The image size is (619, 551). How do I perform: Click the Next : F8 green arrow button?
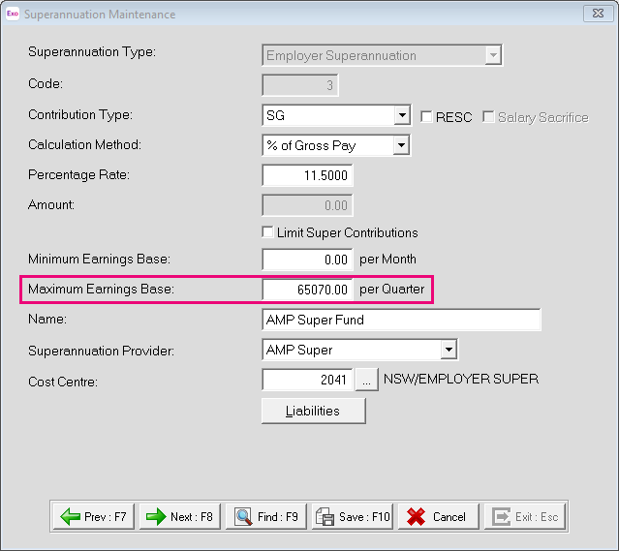click(x=179, y=517)
